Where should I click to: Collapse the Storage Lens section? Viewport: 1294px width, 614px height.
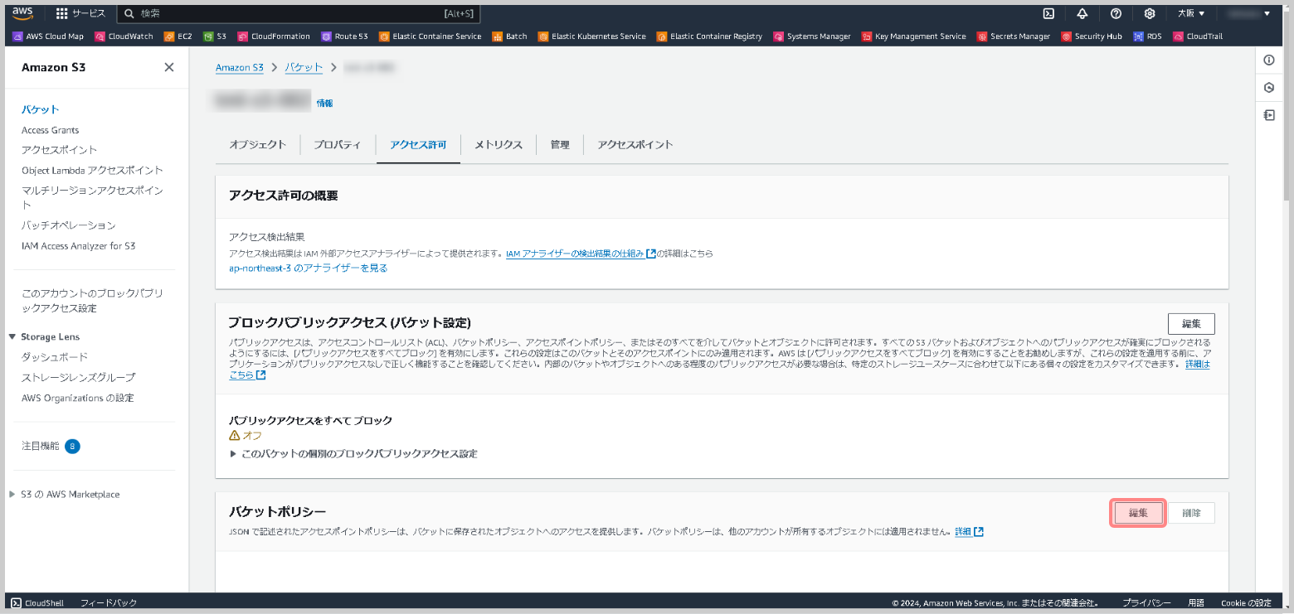click(x=12, y=336)
